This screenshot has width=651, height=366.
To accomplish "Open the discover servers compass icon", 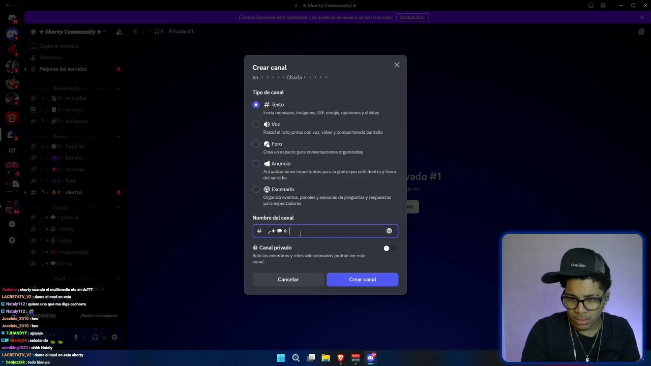I will tap(12, 240).
